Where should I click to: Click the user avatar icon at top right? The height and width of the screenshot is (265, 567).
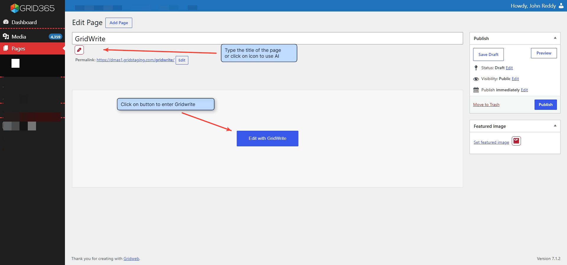(x=561, y=6)
